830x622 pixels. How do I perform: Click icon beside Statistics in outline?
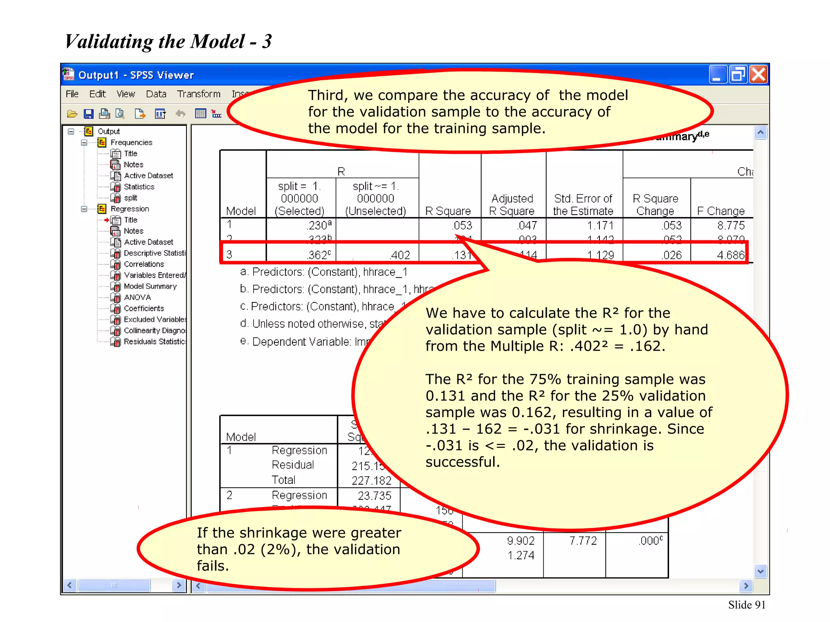(x=116, y=187)
